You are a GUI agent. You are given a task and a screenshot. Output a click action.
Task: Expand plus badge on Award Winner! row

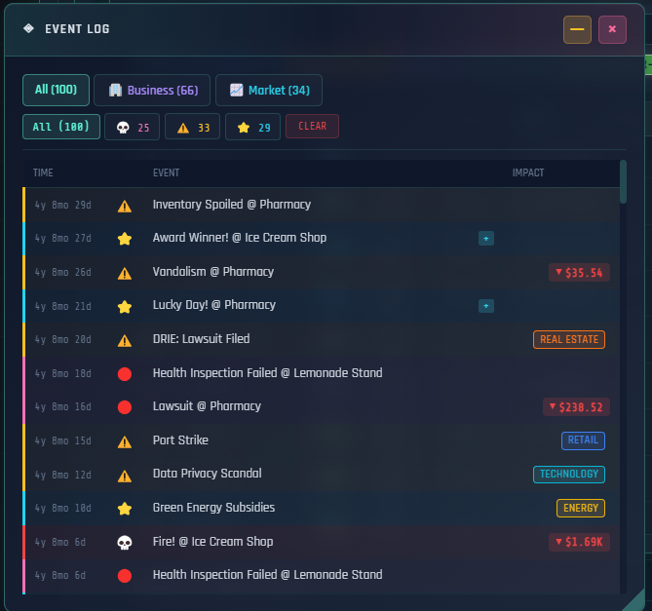coord(485,239)
